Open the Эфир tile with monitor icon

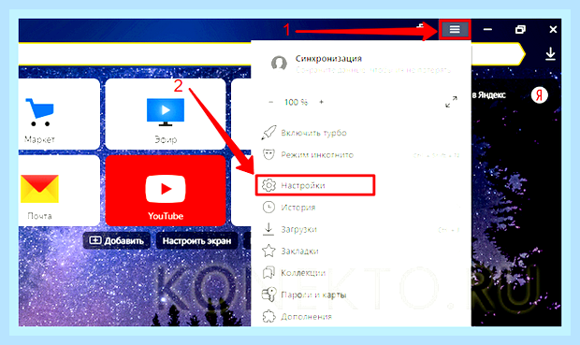(x=166, y=114)
